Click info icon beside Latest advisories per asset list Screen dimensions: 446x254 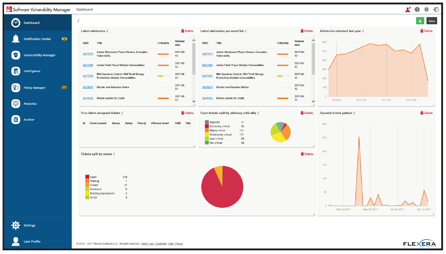click(246, 31)
